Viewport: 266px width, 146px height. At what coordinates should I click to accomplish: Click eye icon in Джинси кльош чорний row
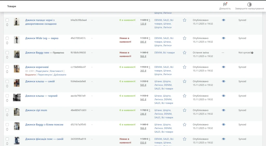point(223,96)
